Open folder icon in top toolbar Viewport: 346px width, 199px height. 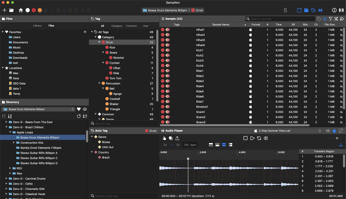11,10
